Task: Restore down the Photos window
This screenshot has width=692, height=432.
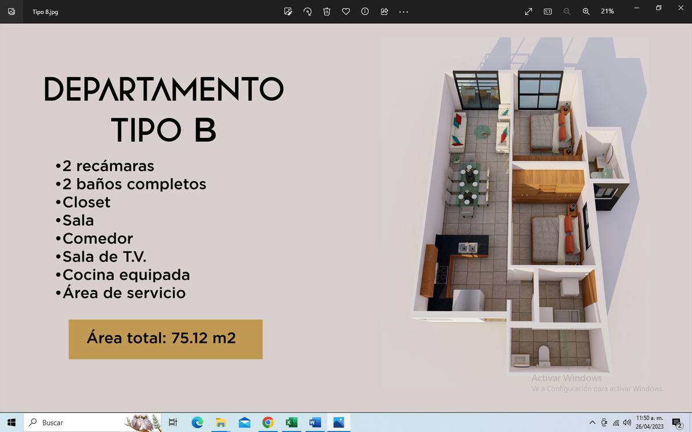Action: tap(659, 8)
